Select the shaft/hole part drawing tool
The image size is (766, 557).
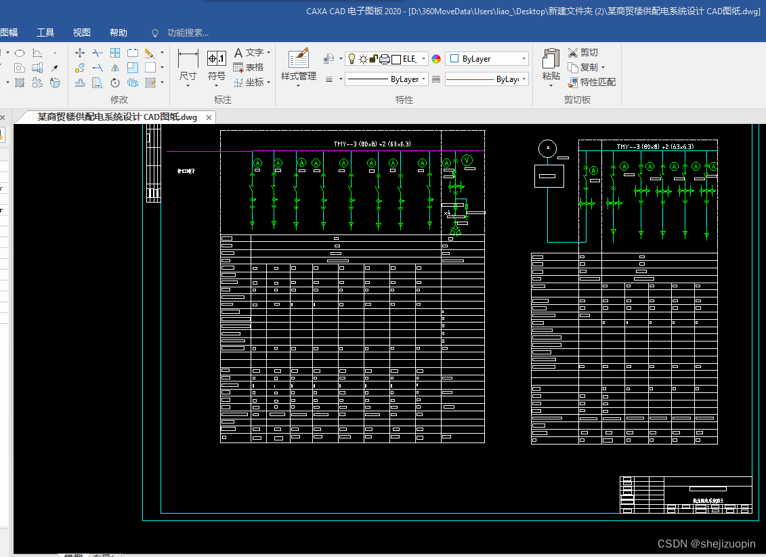[37, 68]
